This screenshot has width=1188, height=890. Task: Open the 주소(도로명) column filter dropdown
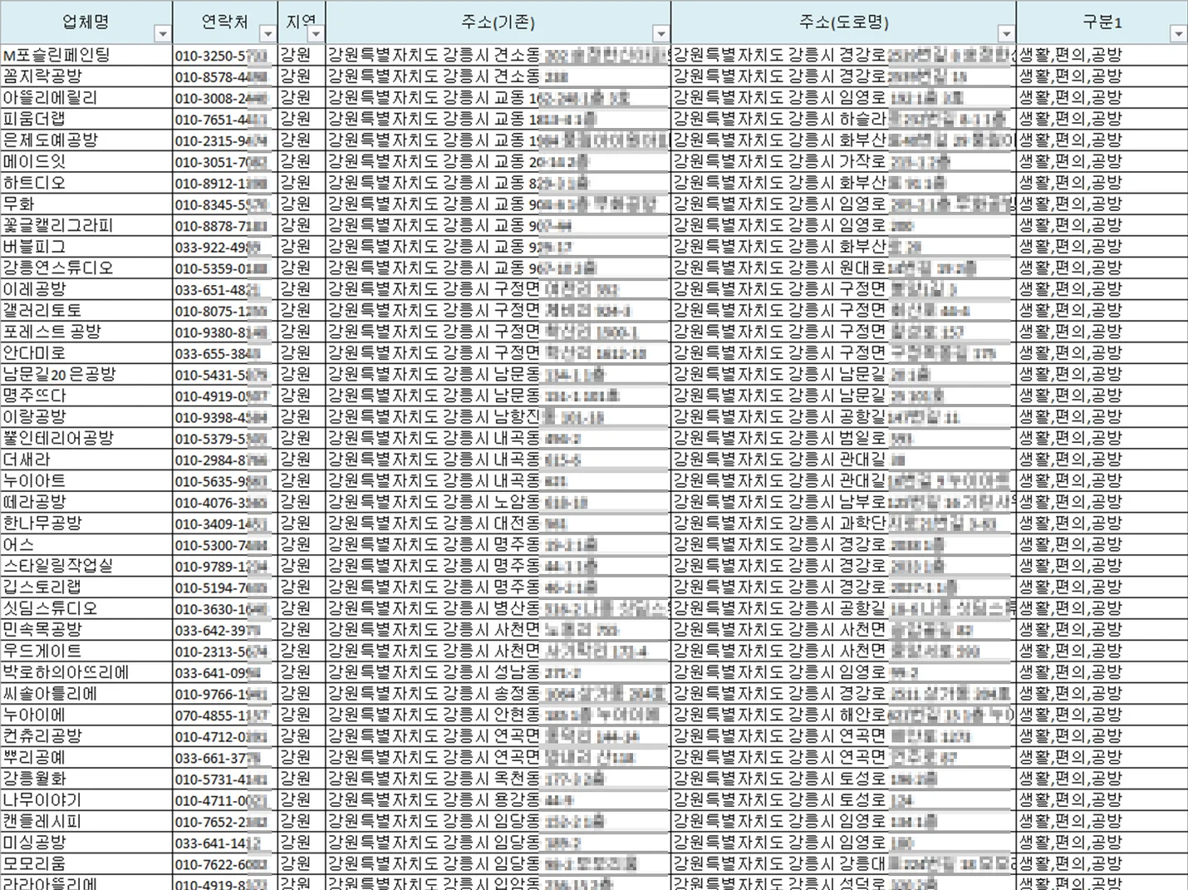pos(1006,34)
